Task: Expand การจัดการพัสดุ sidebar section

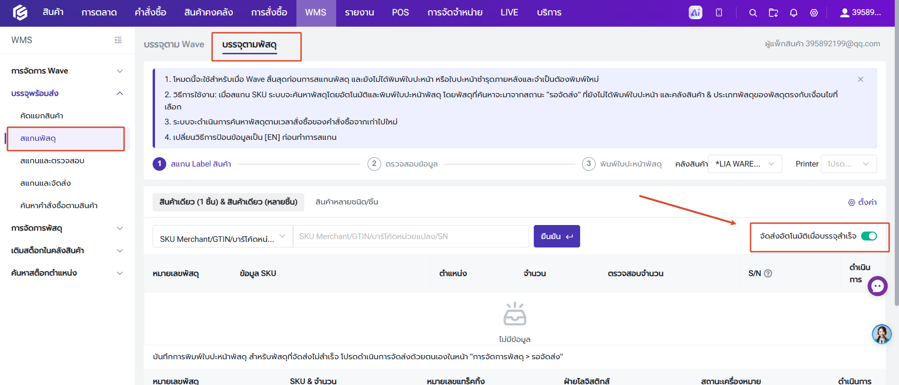Action: pyautogui.click(x=67, y=228)
